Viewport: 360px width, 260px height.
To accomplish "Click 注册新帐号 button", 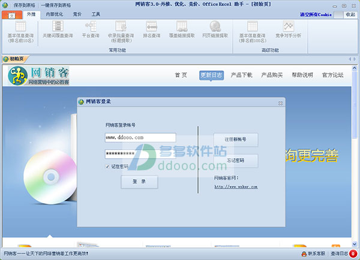I will click(236, 140).
